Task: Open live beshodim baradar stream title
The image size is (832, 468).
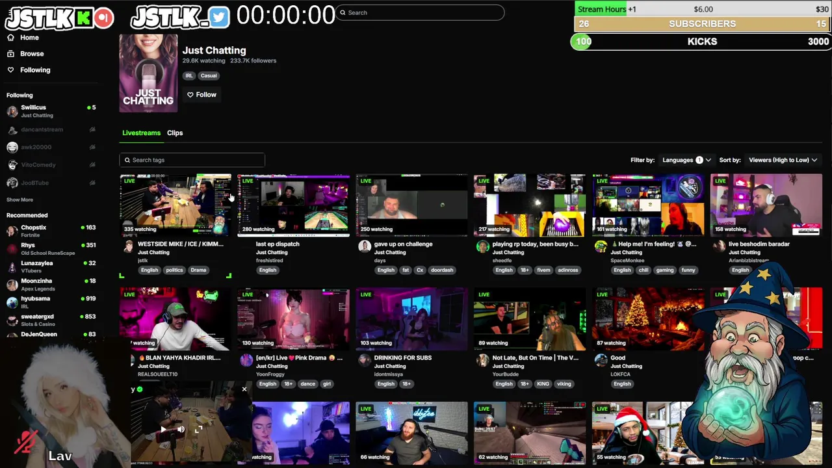Action: [x=759, y=244]
